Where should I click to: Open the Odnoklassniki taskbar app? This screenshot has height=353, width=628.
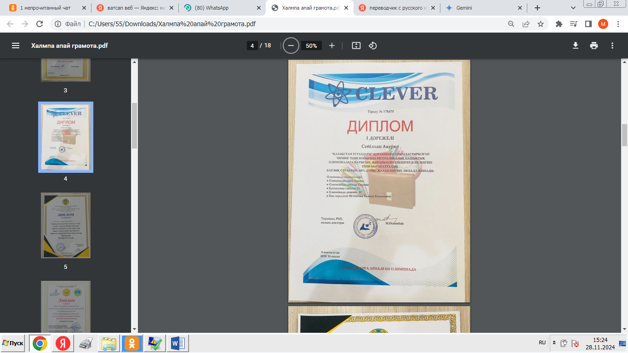[132, 343]
